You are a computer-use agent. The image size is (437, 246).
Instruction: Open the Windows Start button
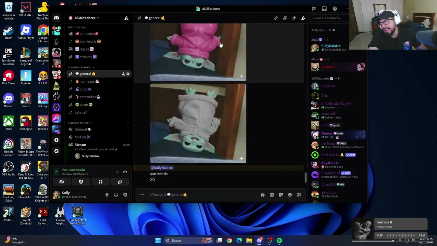tap(158, 241)
